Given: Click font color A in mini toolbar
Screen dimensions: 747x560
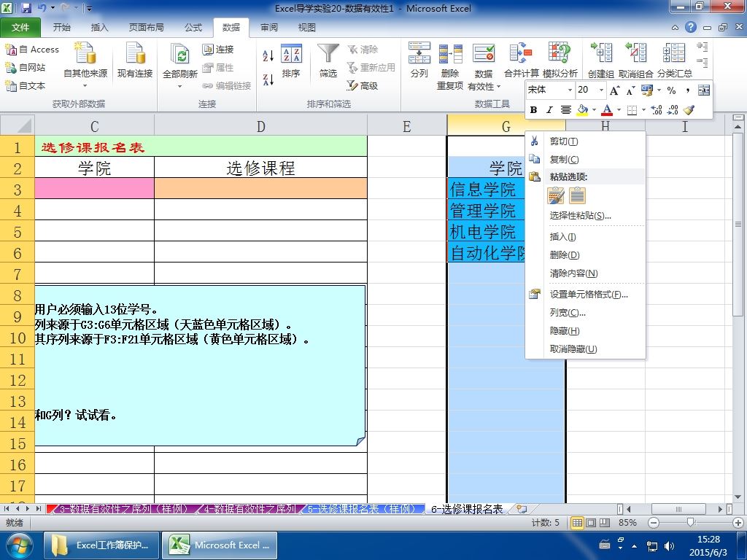Looking at the screenshot, I should pyautogui.click(x=607, y=110).
